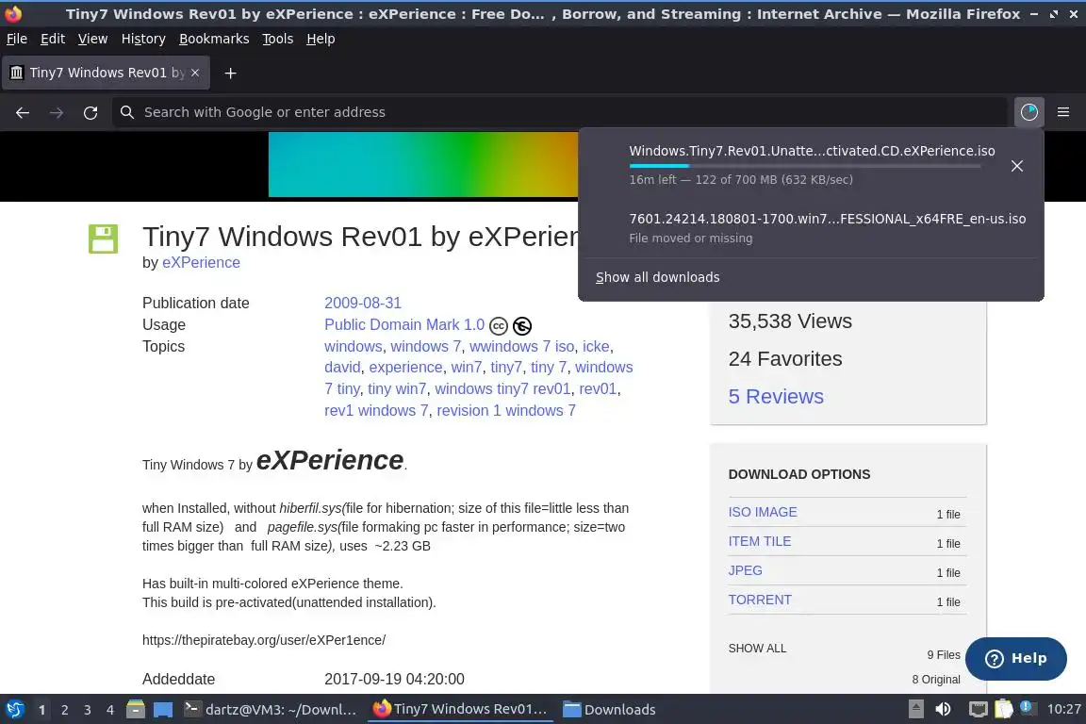The width and height of the screenshot is (1086, 724).
Task: Click the 'wwindows 7 iso' topic link
Action: [x=522, y=346]
